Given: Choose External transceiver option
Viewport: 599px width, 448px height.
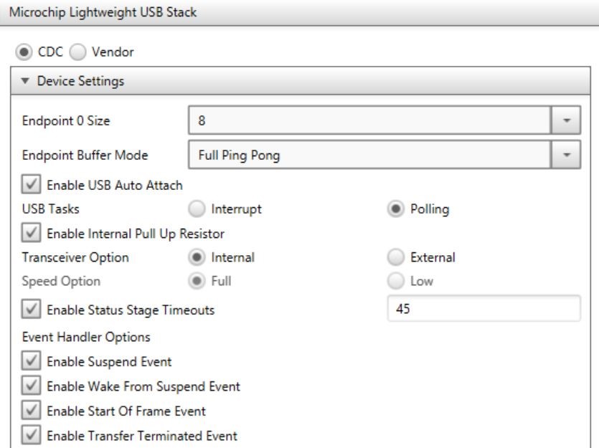Looking at the screenshot, I should 393,256.
